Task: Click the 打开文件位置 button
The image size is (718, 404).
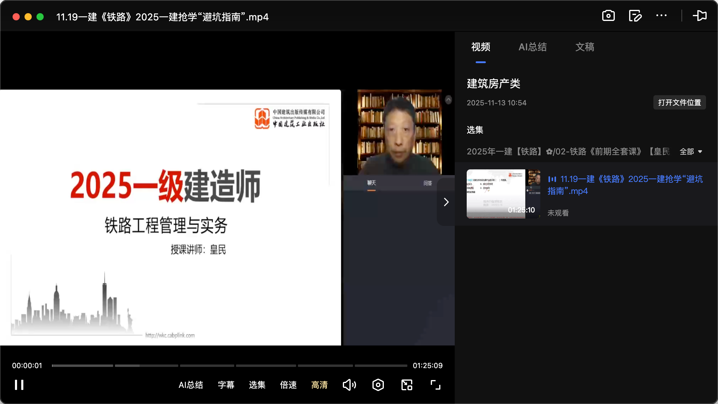Action: click(x=679, y=102)
